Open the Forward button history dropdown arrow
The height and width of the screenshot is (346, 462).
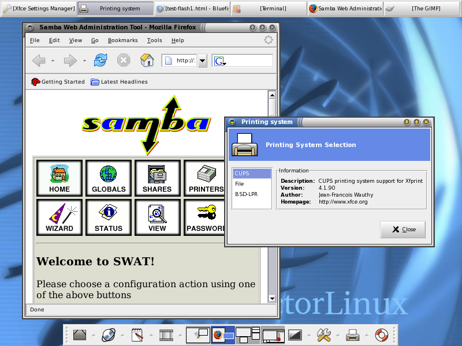click(84, 61)
